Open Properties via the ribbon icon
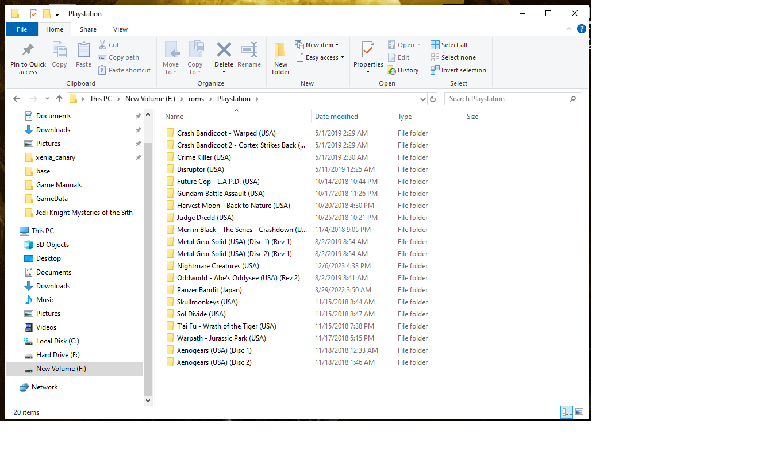This screenshot has height=471, width=761. [x=368, y=51]
